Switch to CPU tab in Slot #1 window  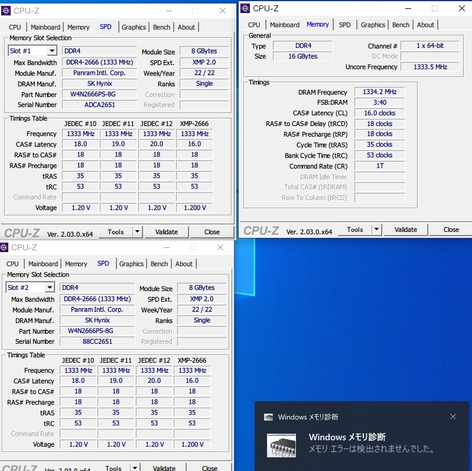[x=15, y=27]
